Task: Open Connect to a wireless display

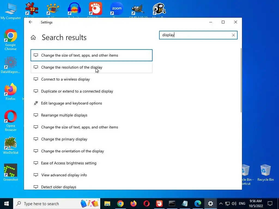Action: click(92, 79)
